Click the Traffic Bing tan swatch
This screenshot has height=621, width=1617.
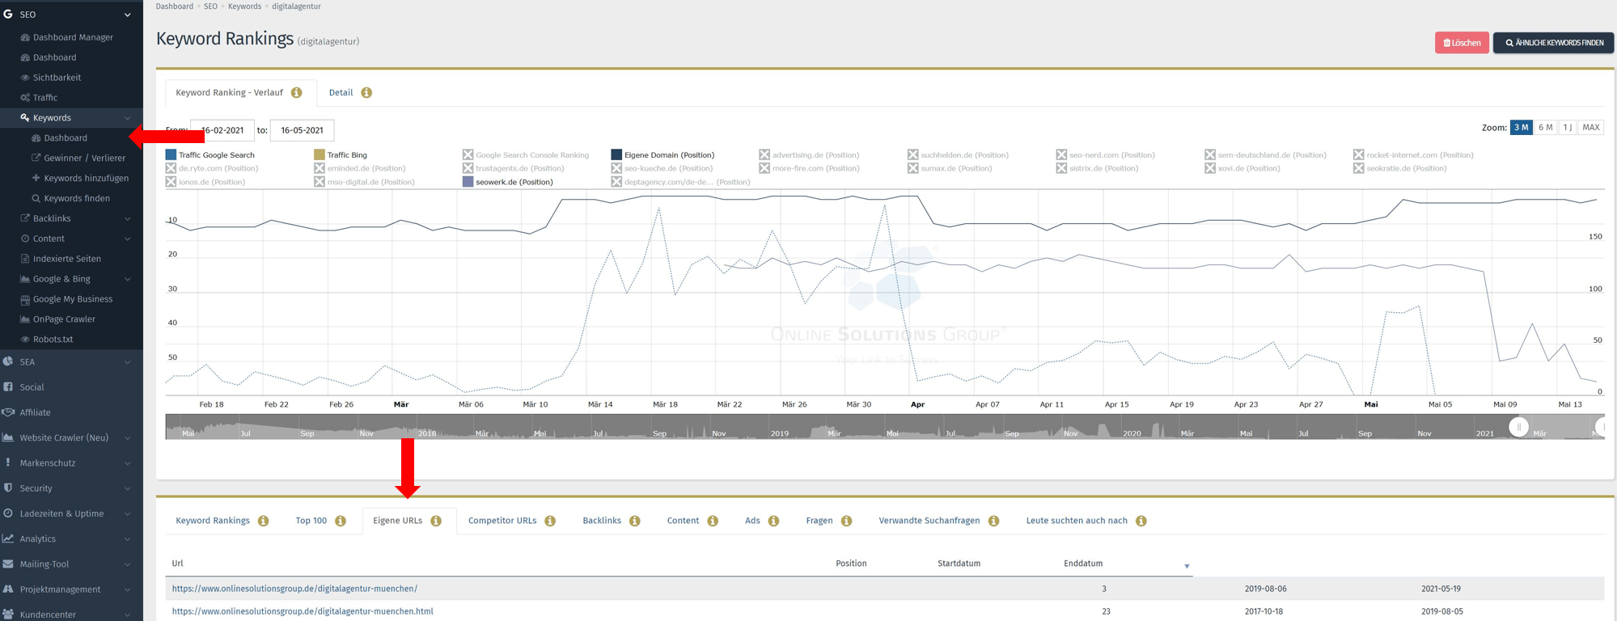[x=320, y=154]
